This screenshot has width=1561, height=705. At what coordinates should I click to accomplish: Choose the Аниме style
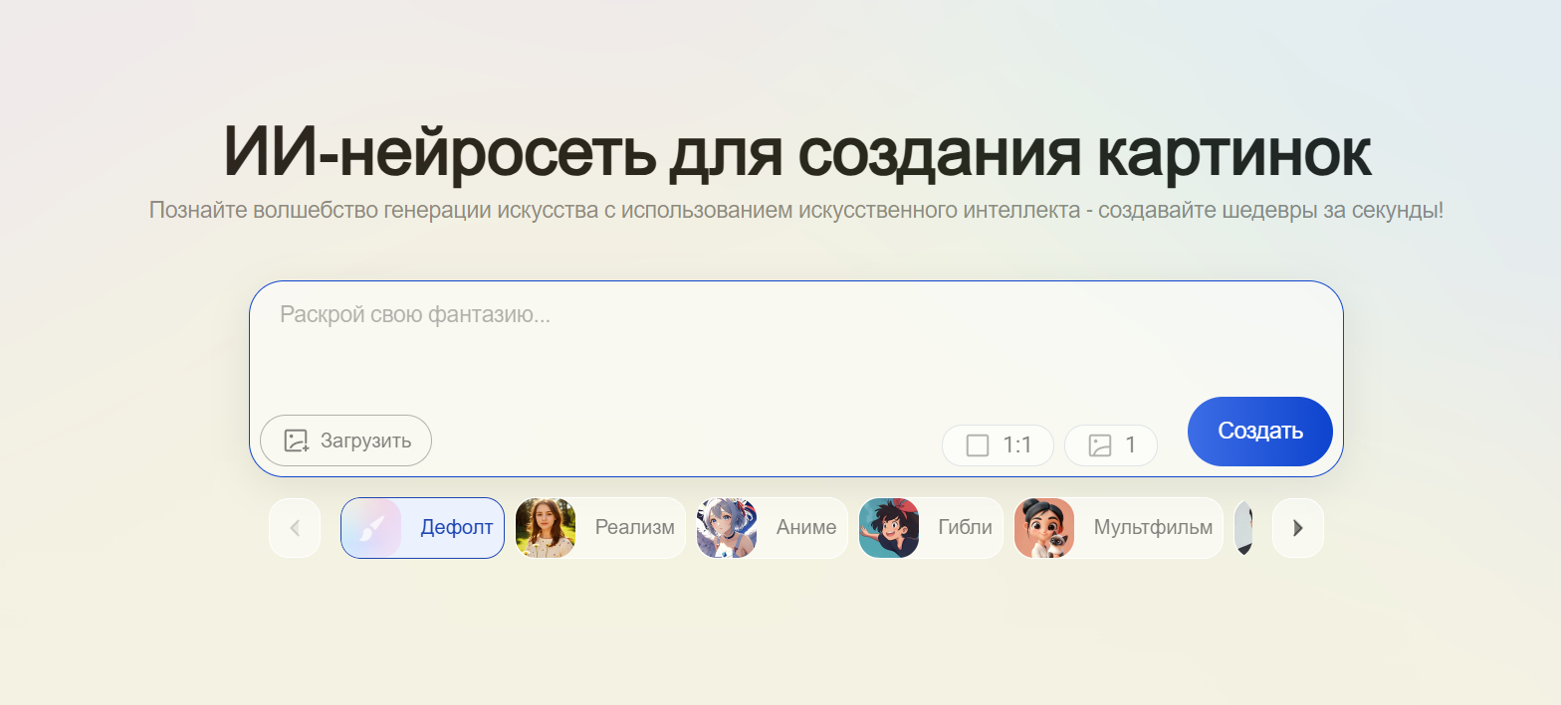(x=772, y=528)
